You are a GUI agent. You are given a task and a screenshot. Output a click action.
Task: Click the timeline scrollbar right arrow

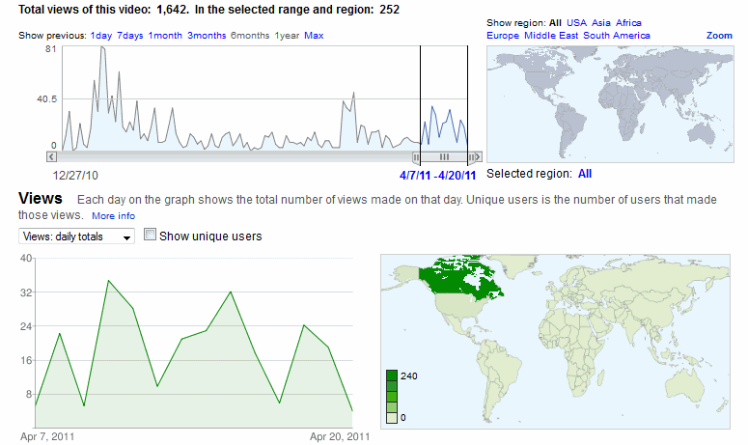click(476, 155)
